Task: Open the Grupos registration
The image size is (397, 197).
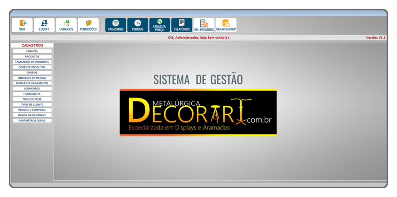Action: [32, 73]
